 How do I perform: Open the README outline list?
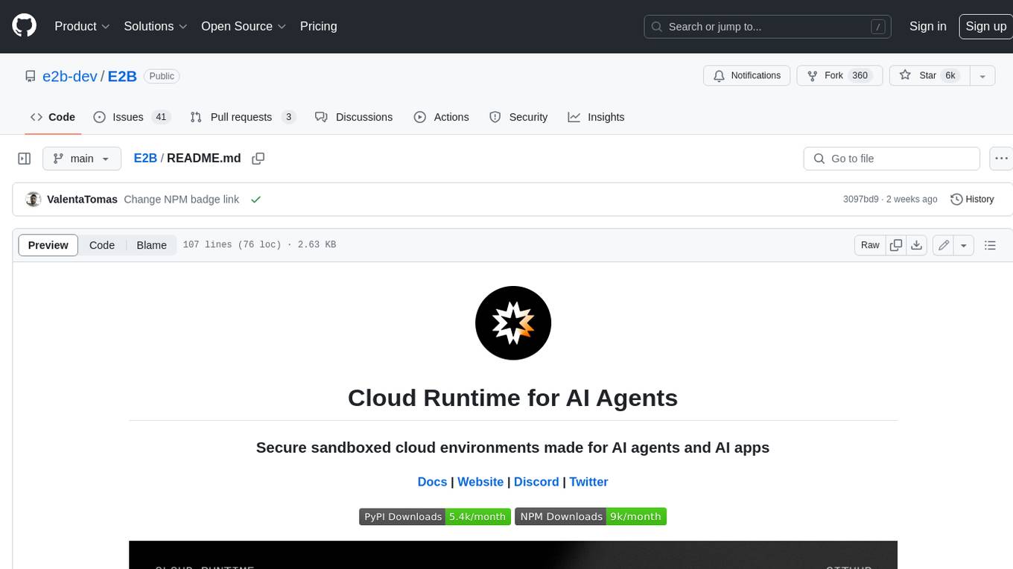990,245
